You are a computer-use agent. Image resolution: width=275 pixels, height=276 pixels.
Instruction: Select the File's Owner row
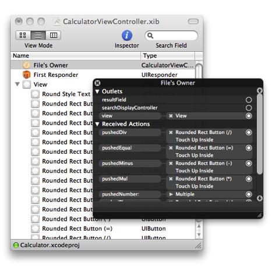(x=103, y=65)
